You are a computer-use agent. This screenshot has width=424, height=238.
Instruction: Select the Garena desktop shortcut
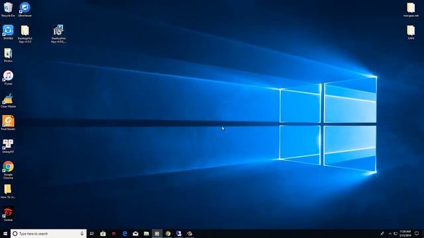8,214
